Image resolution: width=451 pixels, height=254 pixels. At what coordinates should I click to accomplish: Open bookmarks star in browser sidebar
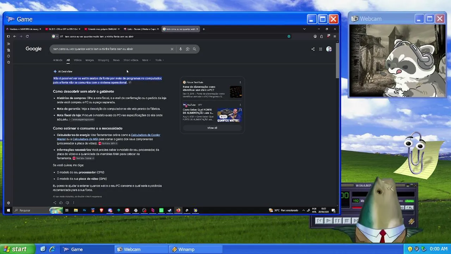8,62
